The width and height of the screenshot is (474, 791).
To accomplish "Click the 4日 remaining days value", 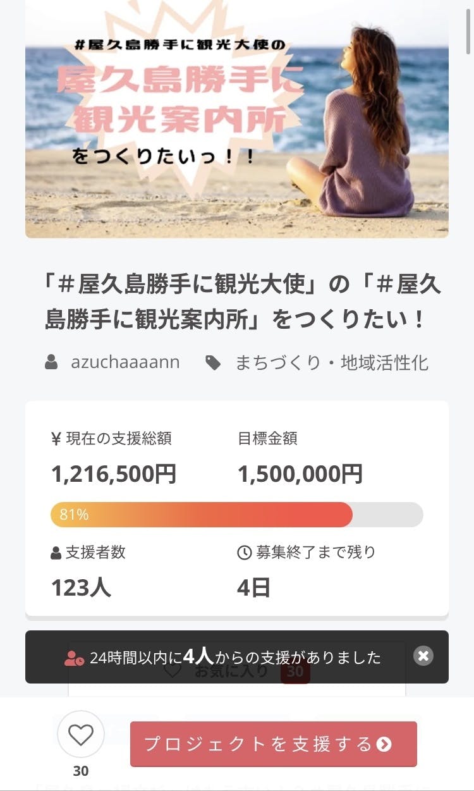I will pos(254,587).
